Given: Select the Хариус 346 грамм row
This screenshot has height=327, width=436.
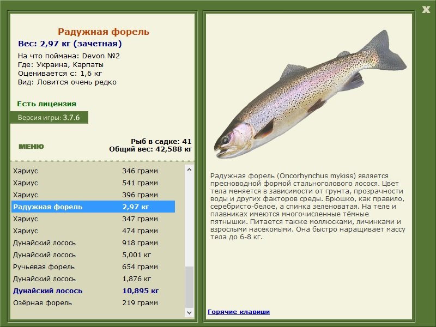Looking at the screenshot, I should coord(93,171).
